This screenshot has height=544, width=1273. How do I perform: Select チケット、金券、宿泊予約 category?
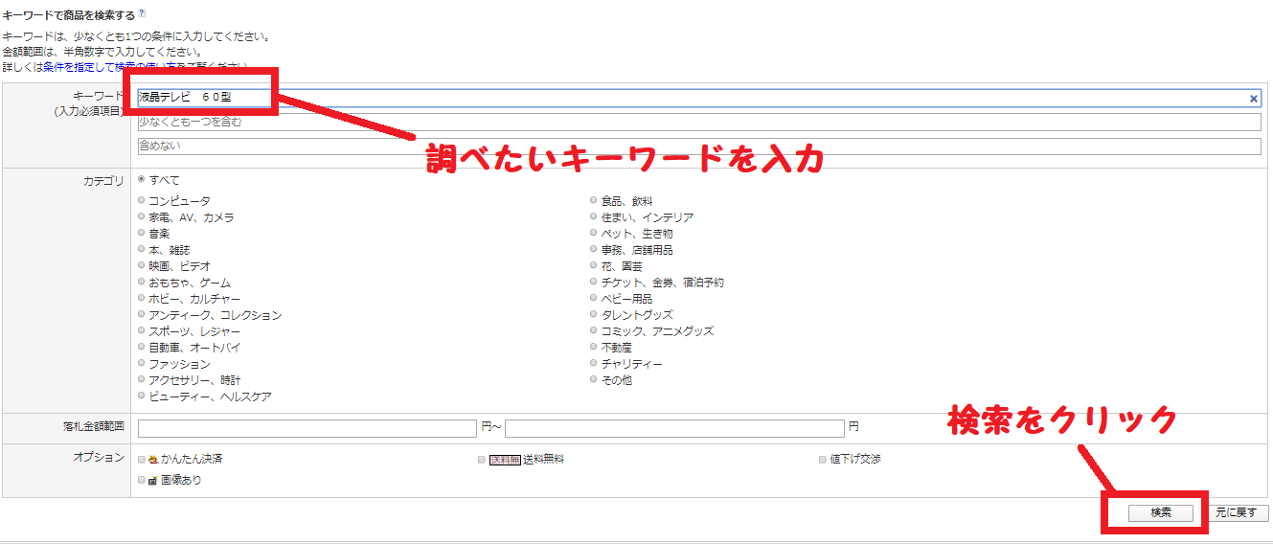tap(595, 283)
